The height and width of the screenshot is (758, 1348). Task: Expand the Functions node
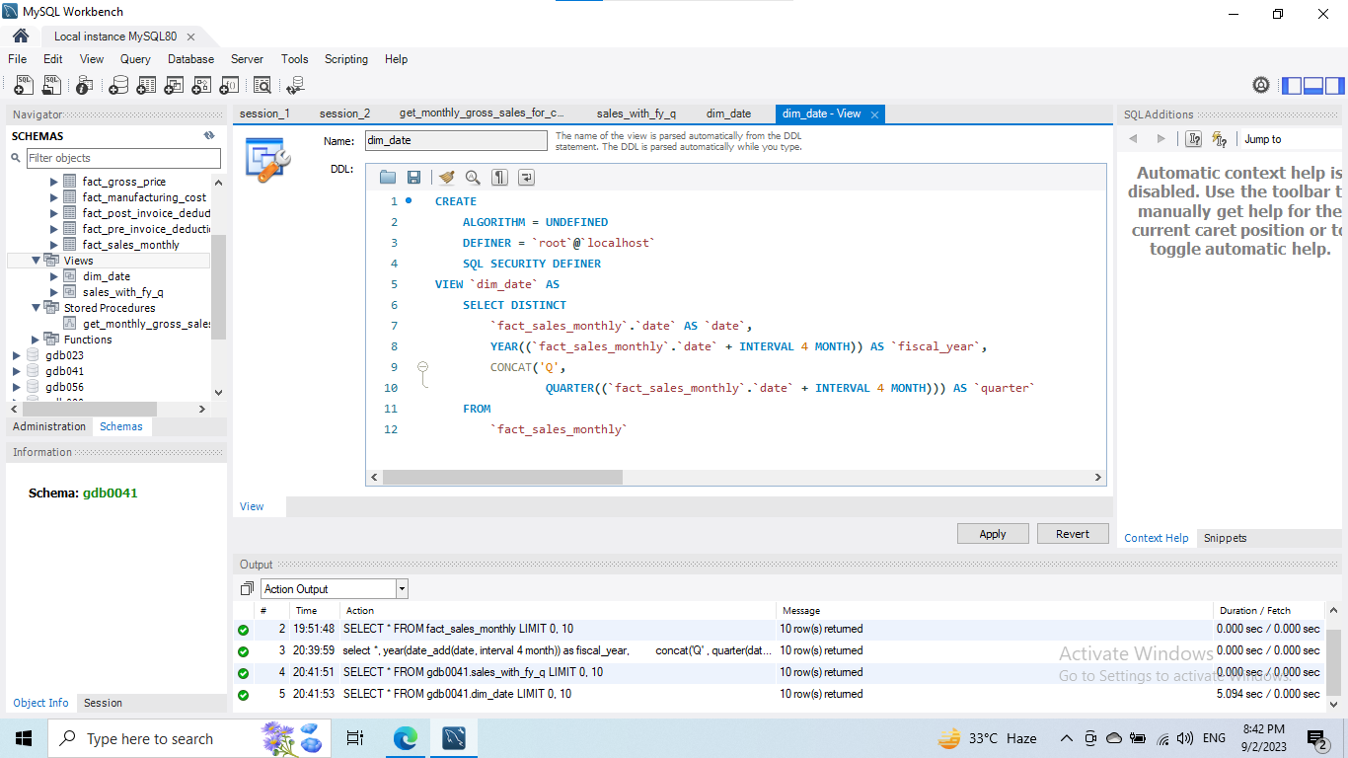click(37, 340)
